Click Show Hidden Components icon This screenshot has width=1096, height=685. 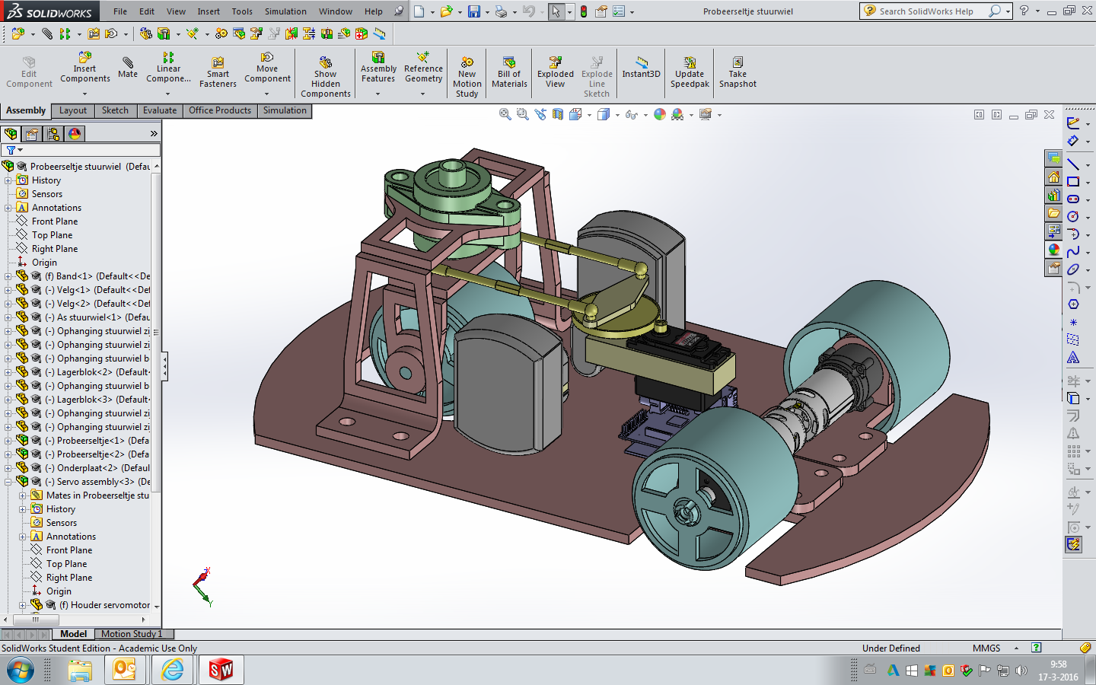[x=326, y=77]
